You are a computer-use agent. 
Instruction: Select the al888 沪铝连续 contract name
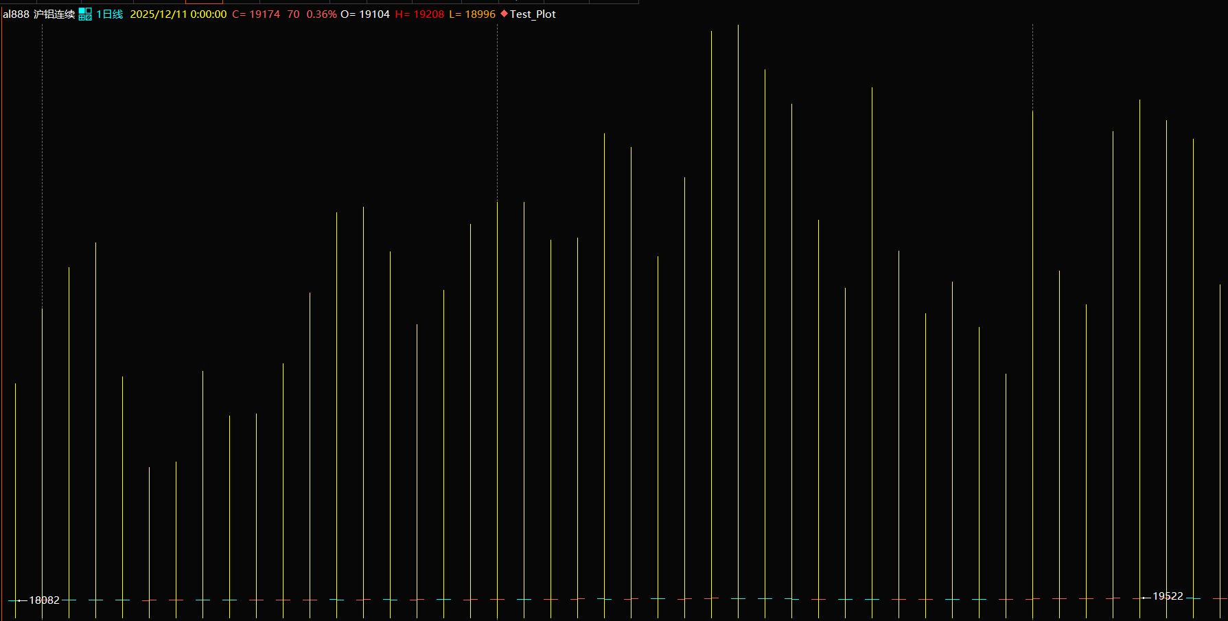pos(38,14)
